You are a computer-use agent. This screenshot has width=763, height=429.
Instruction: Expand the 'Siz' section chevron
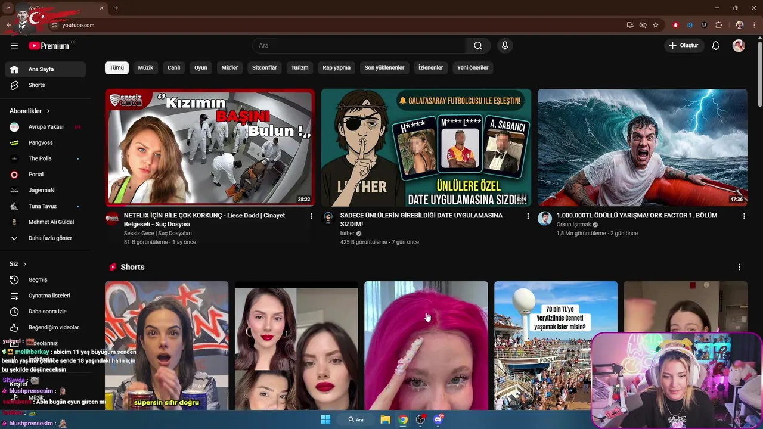[24, 264]
